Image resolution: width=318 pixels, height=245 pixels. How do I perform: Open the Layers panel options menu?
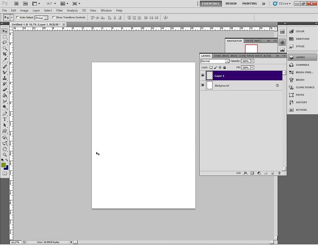point(284,56)
